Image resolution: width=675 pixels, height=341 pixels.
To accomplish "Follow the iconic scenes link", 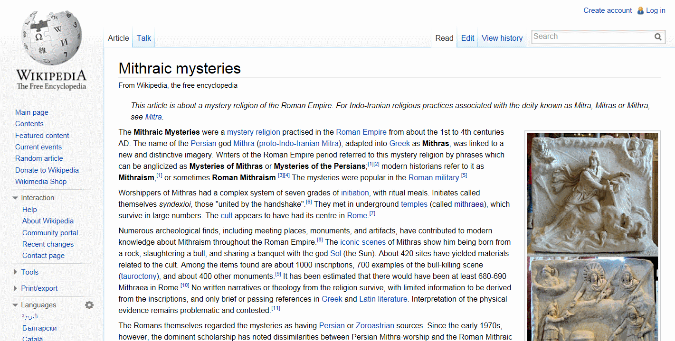I will pyautogui.click(x=363, y=242).
